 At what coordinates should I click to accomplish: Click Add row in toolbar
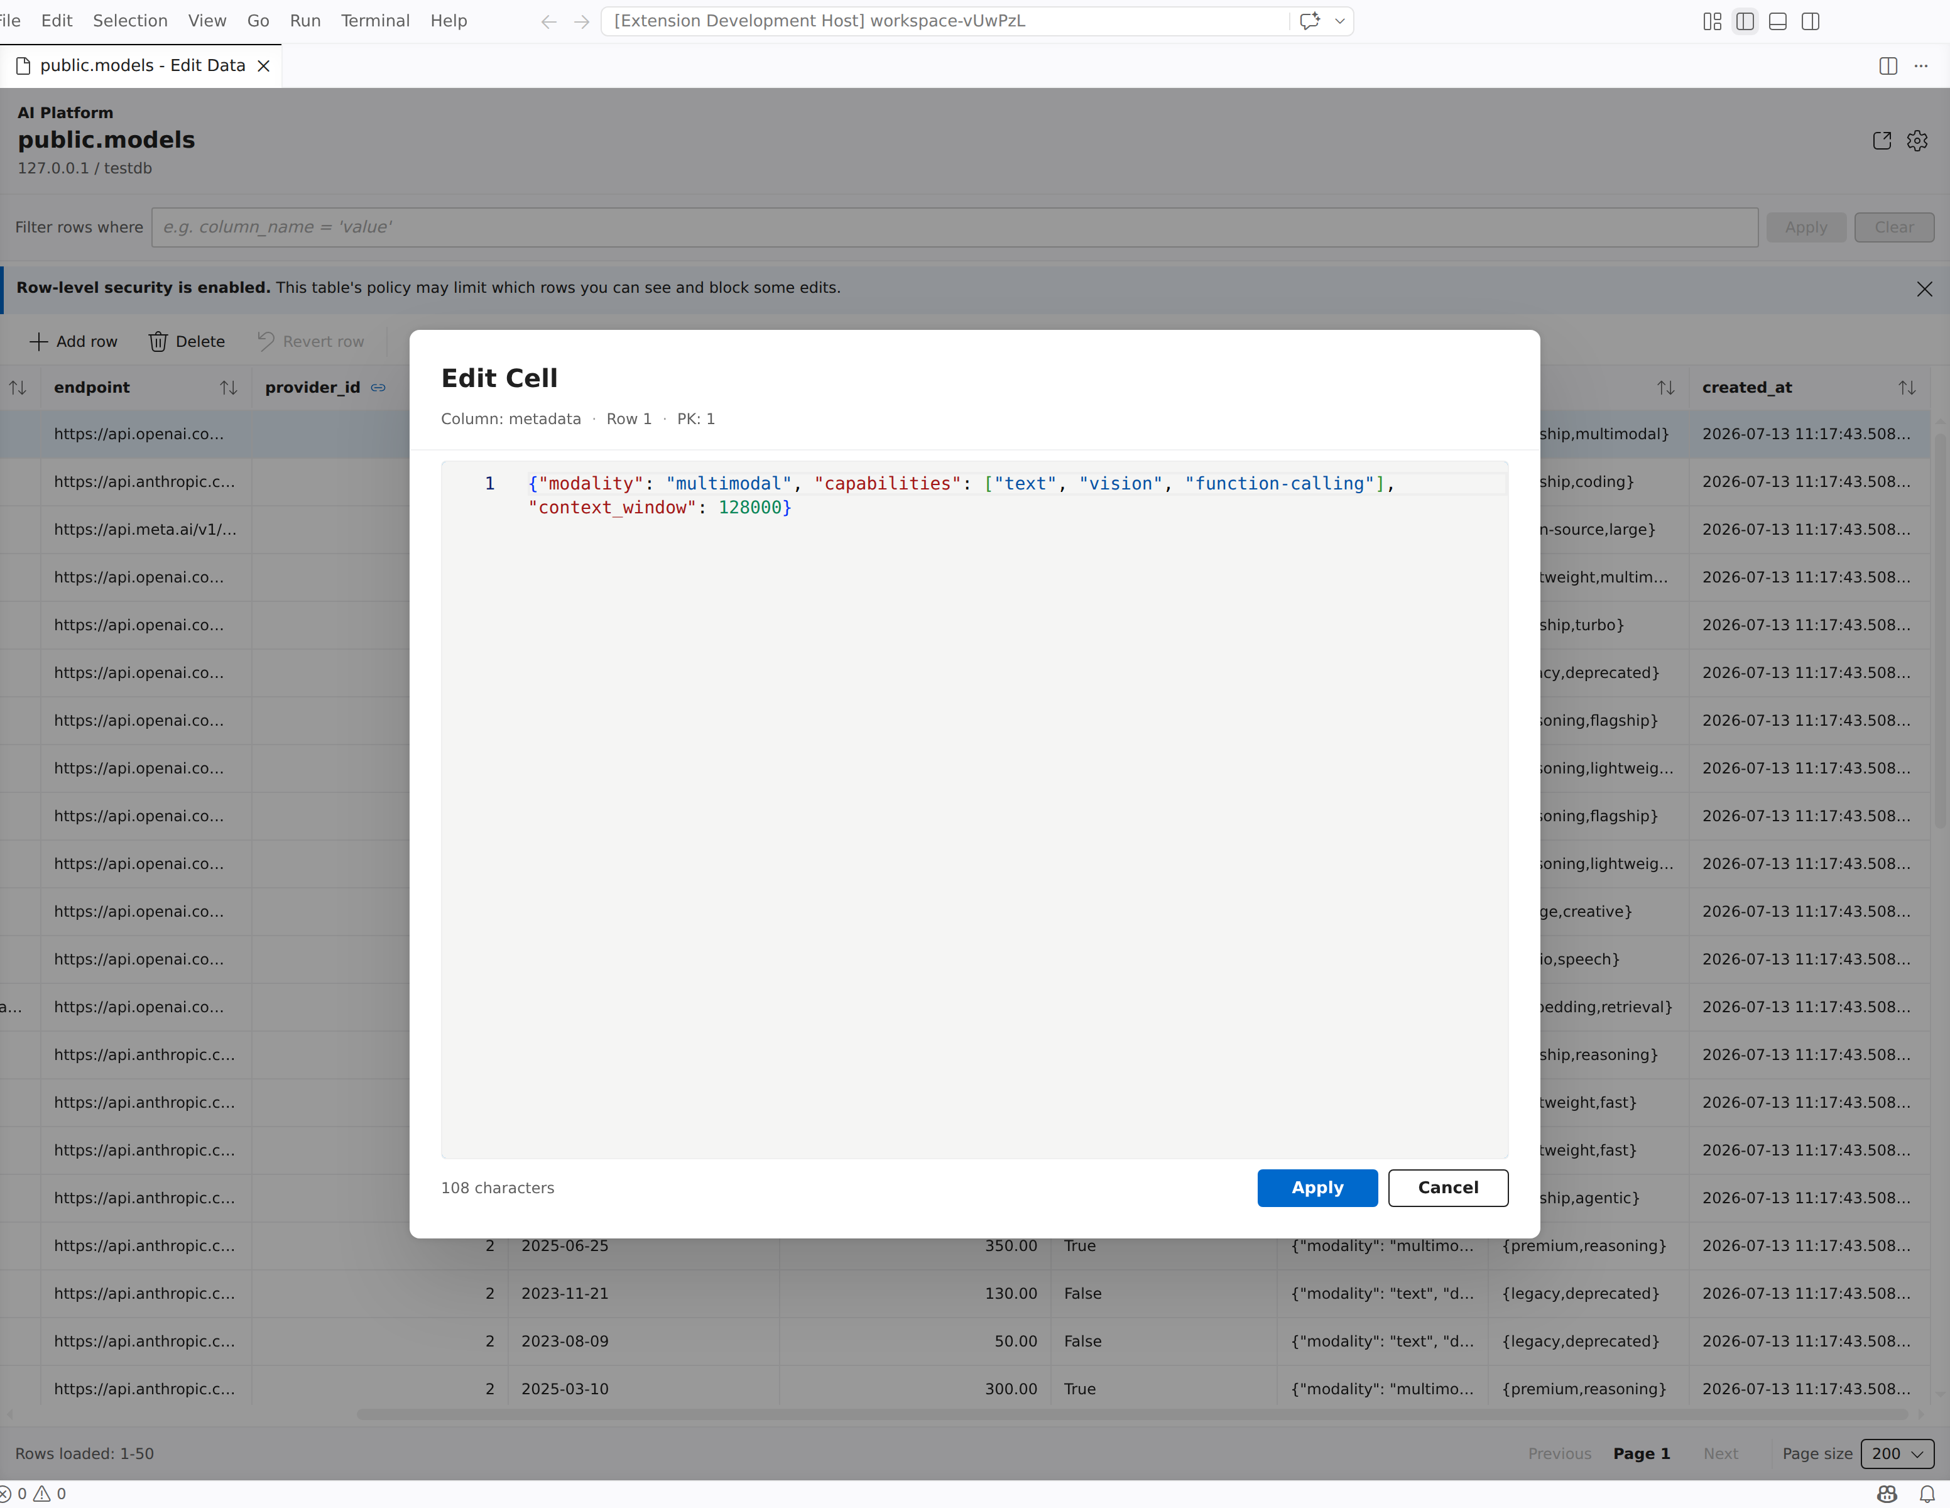[x=74, y=341]
